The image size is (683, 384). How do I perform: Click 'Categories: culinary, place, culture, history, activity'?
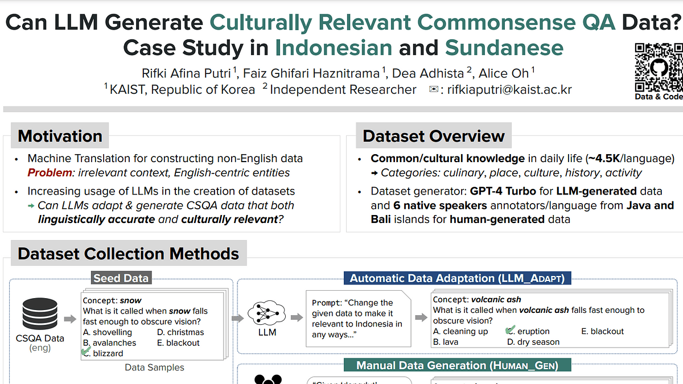[511, 172]
